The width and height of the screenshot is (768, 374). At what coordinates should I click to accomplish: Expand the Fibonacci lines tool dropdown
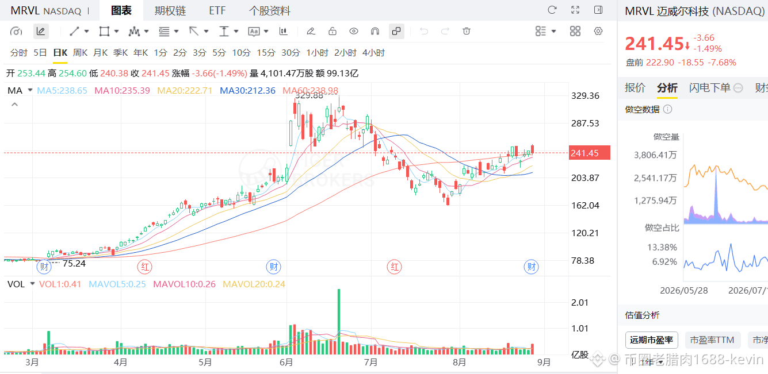(x=177, y=31)
